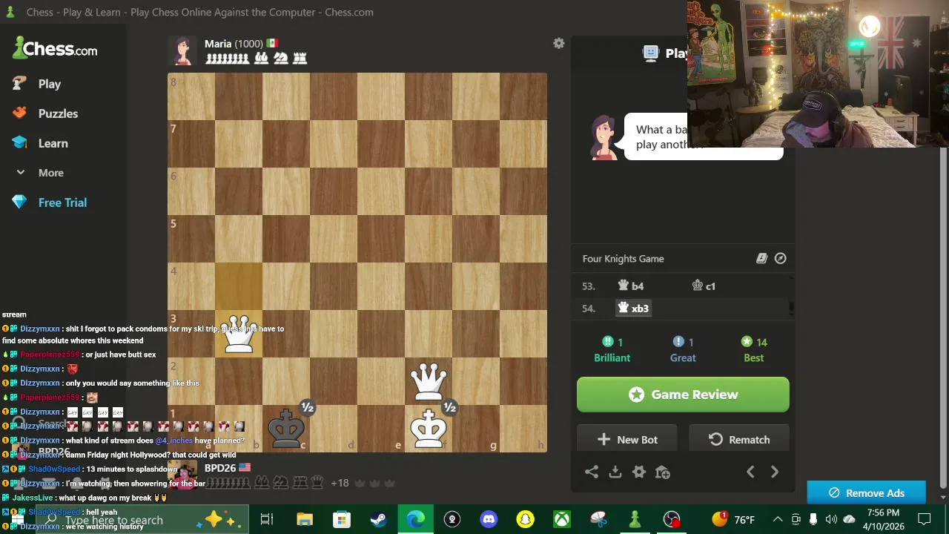
Task: Click the Chess.com logo
Action: click(56, 49)
